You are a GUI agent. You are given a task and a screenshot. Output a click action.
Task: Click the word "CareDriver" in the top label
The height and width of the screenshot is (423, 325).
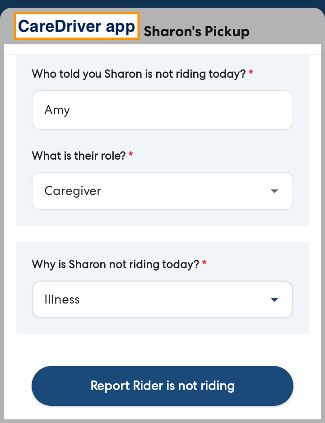click(60, 26)
